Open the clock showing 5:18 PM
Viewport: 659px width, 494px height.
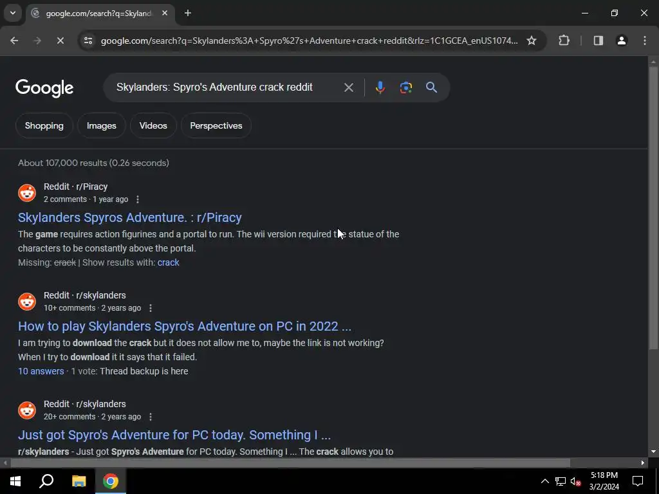click(x=604, y=481)
